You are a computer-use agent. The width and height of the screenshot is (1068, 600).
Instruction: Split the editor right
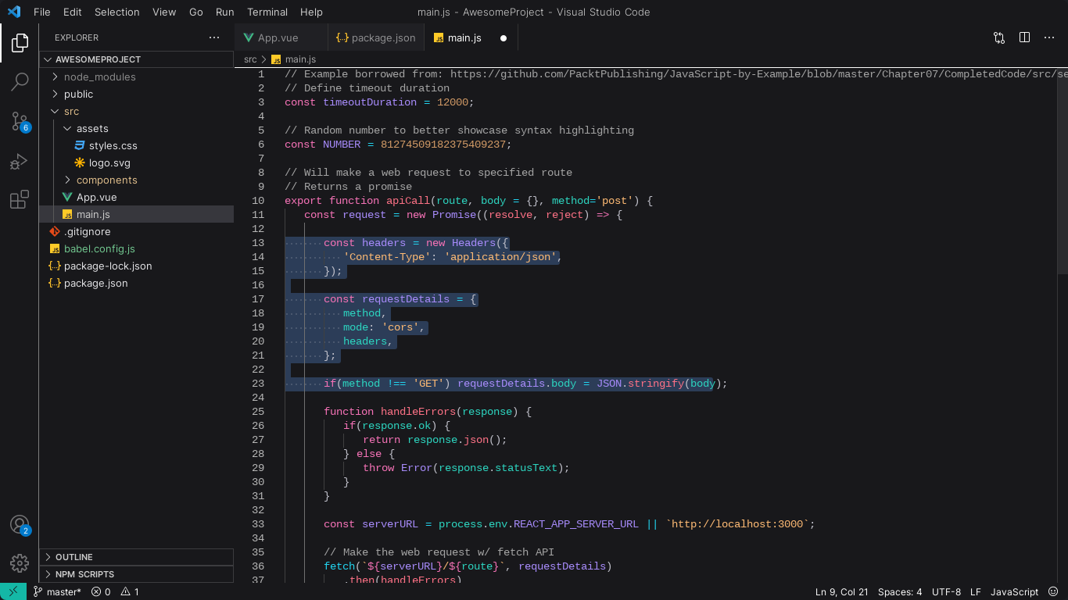coord(1024,37)
